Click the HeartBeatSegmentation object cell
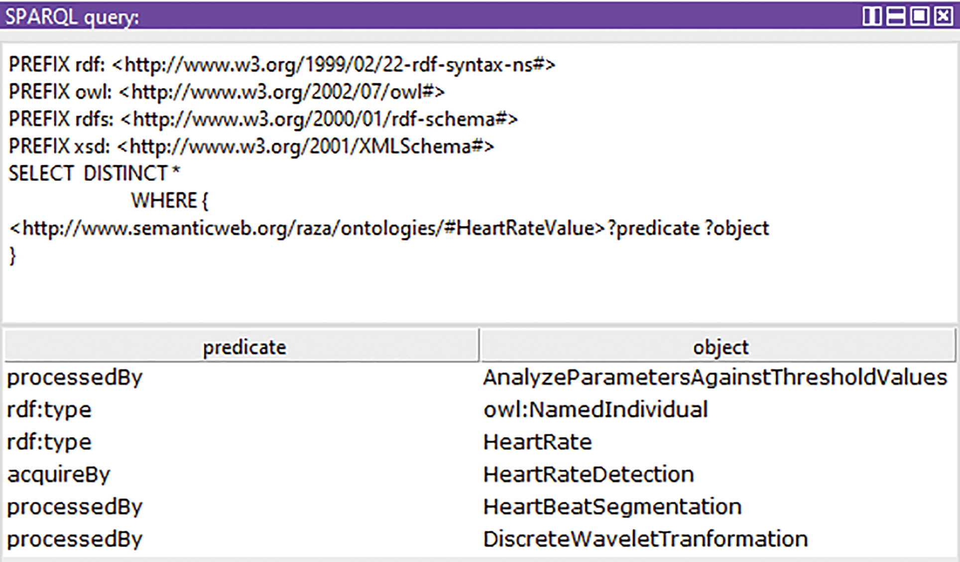Viewport: 960px width, 562px height. click(612, 507)
